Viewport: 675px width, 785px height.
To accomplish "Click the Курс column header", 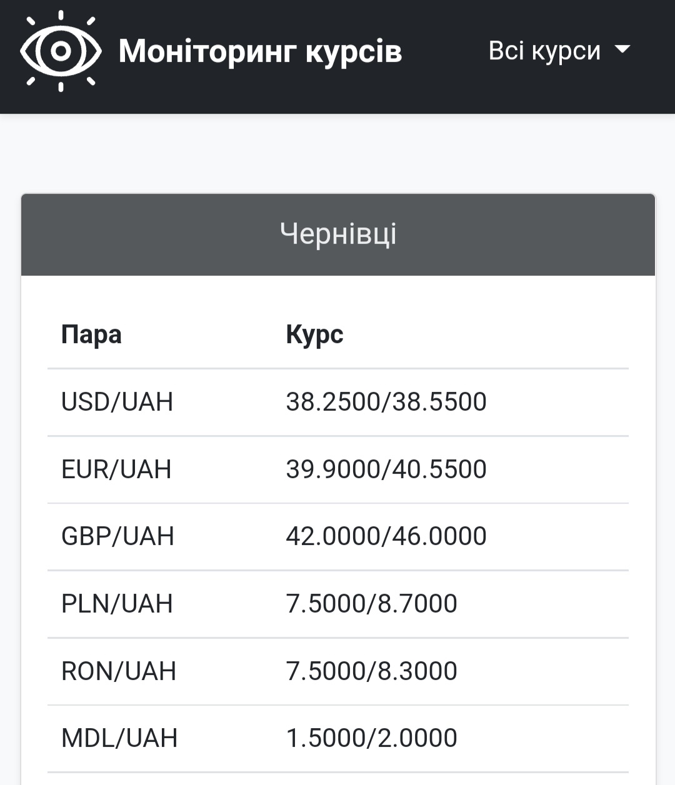I will (314, 334).
